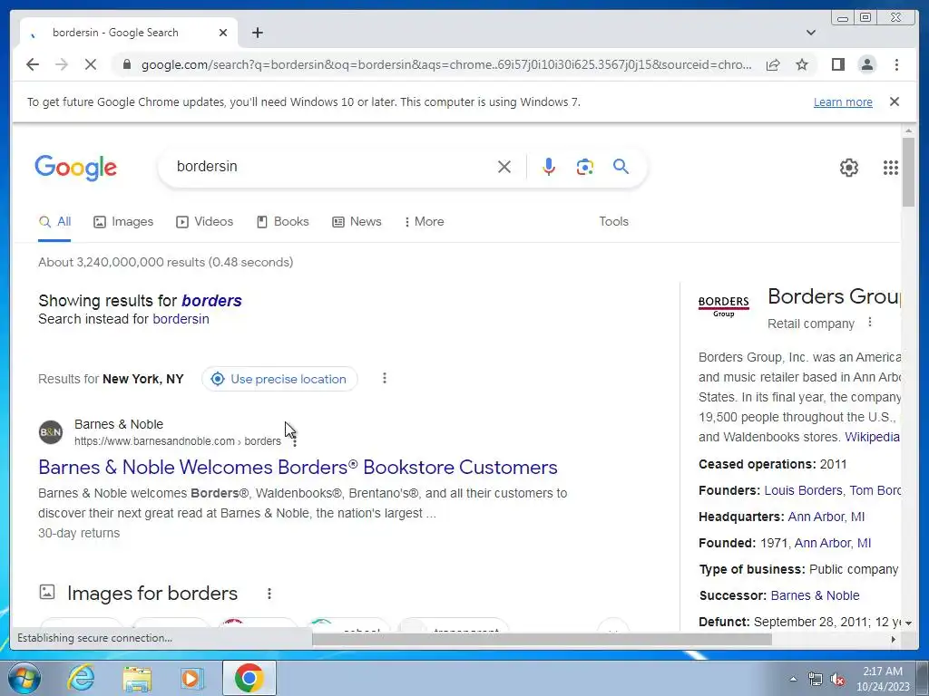Open the three-dot menu beside Retail company
The width and height of the screenshot is (929, 696).
pos(870,322)
